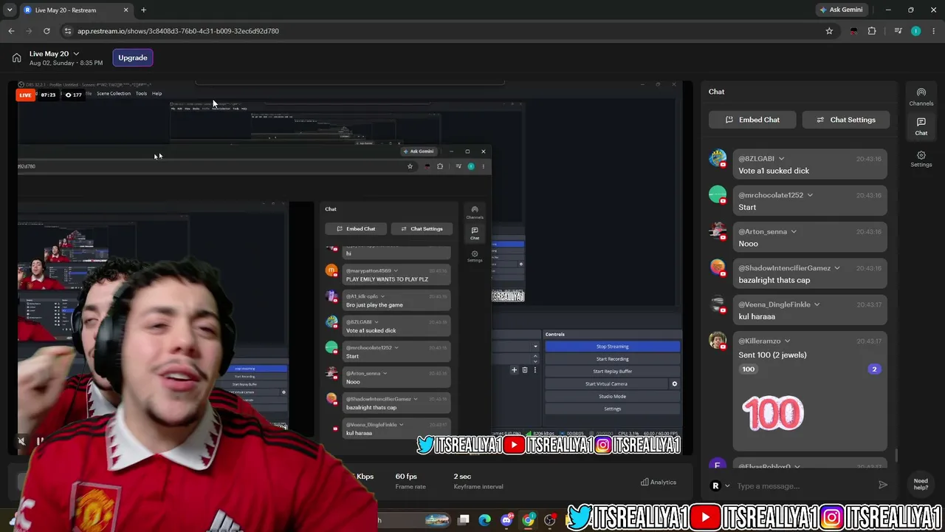Open the tab search dropdown
This screenshot has width=945, height=532.
(10, 10)
